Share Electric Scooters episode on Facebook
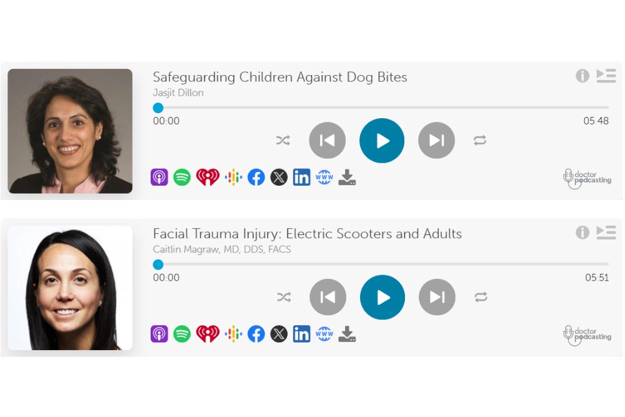The image size is (625, 417). coord(256,334)
